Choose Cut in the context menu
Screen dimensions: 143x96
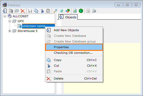(x=74, y=66)
